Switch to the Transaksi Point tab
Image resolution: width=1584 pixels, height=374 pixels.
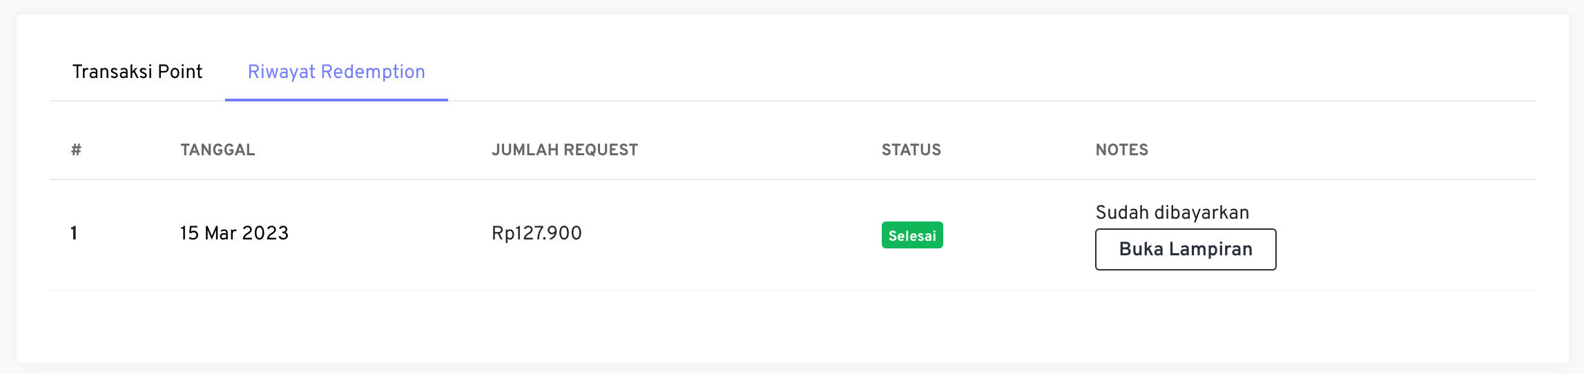click(137, 72)
